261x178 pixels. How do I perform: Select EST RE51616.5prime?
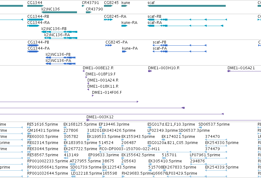[x=29, y=127]
